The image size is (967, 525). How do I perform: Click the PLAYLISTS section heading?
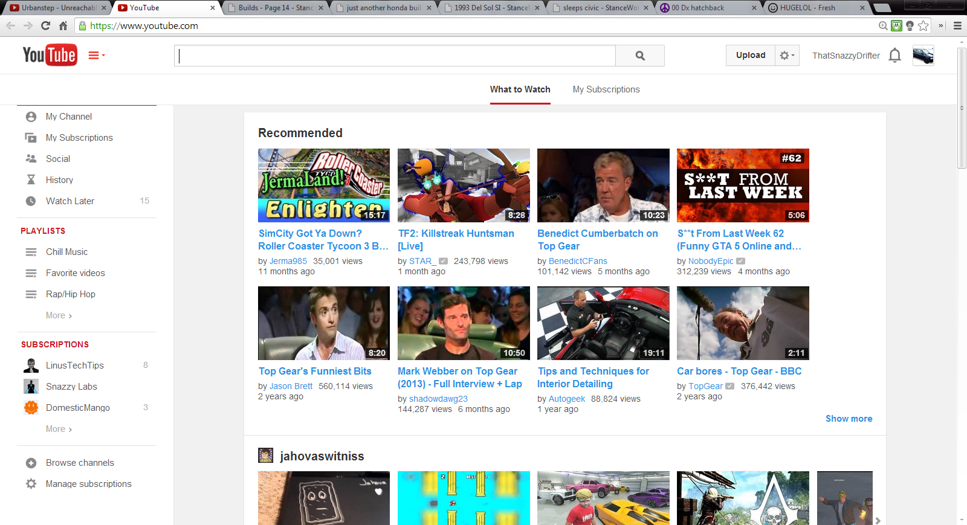click(43, 231)
